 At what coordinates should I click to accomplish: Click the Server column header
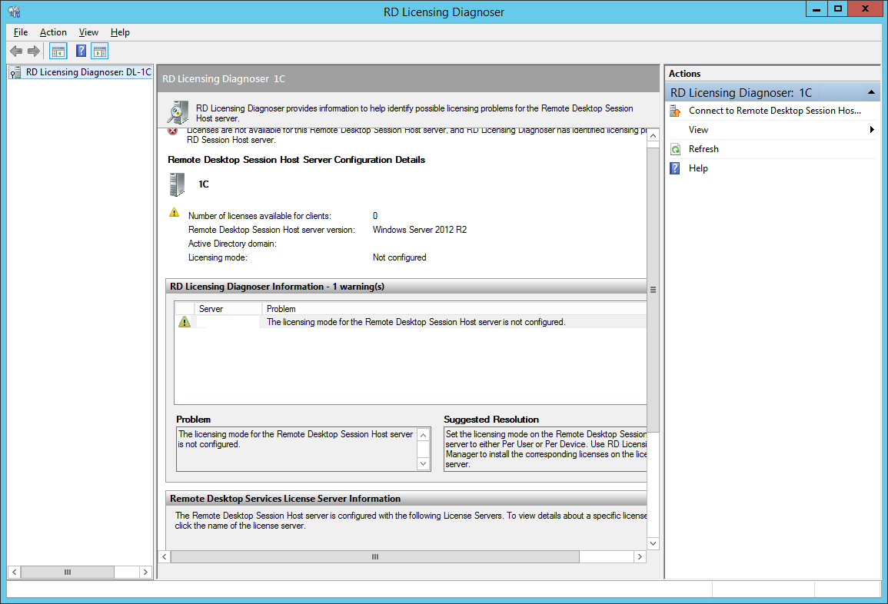click(x=228, y=308)
